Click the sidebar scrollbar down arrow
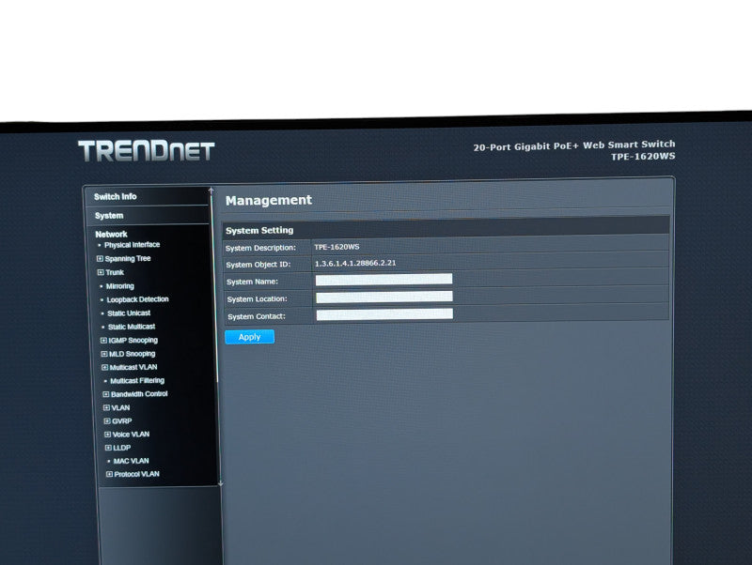This screenshot has width=752, height=565. point(220,483)
